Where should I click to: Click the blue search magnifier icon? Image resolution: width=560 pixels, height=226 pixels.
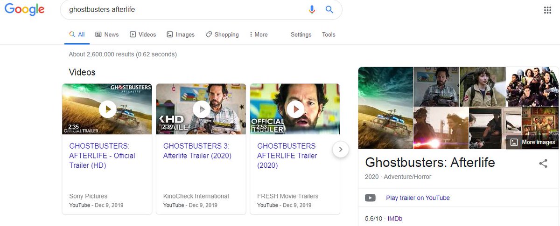click(329, 9)
